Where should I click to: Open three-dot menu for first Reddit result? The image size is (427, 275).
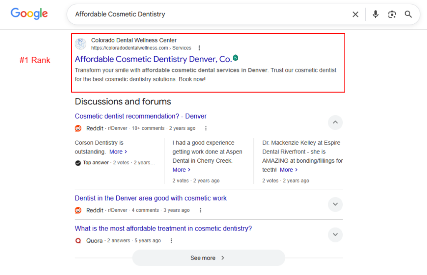206,128
